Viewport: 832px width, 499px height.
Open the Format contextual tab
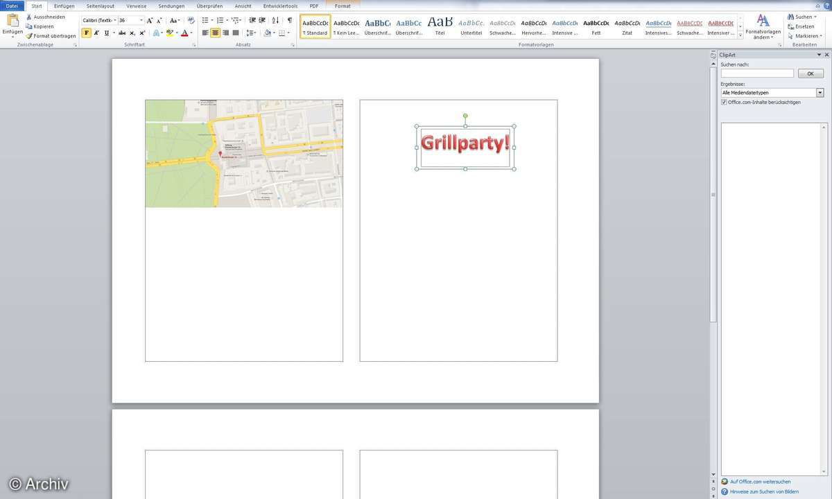[x=343, y=6]
